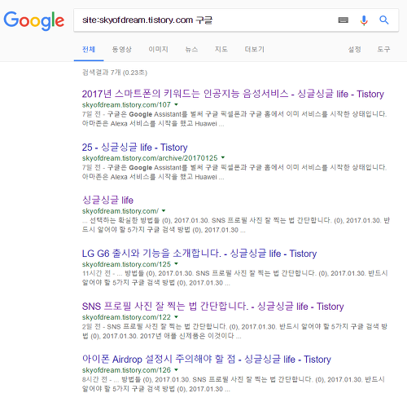
Task: Expand dropdown arrow next to skyofdream.tistory.com/107
Action: (177, 104)
